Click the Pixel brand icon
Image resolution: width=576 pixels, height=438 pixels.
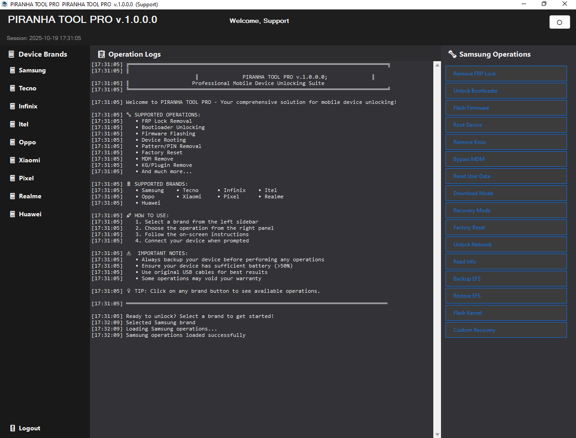coord(13,178)
